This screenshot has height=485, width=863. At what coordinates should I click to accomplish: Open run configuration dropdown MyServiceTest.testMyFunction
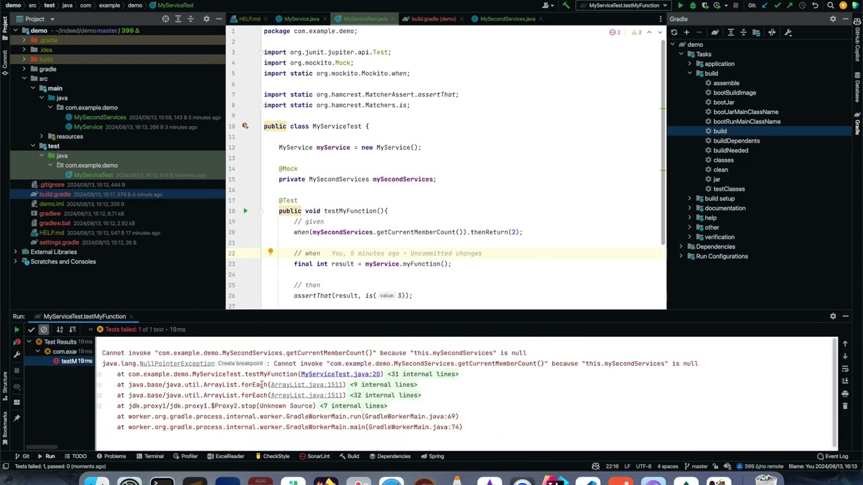[624, 5]
